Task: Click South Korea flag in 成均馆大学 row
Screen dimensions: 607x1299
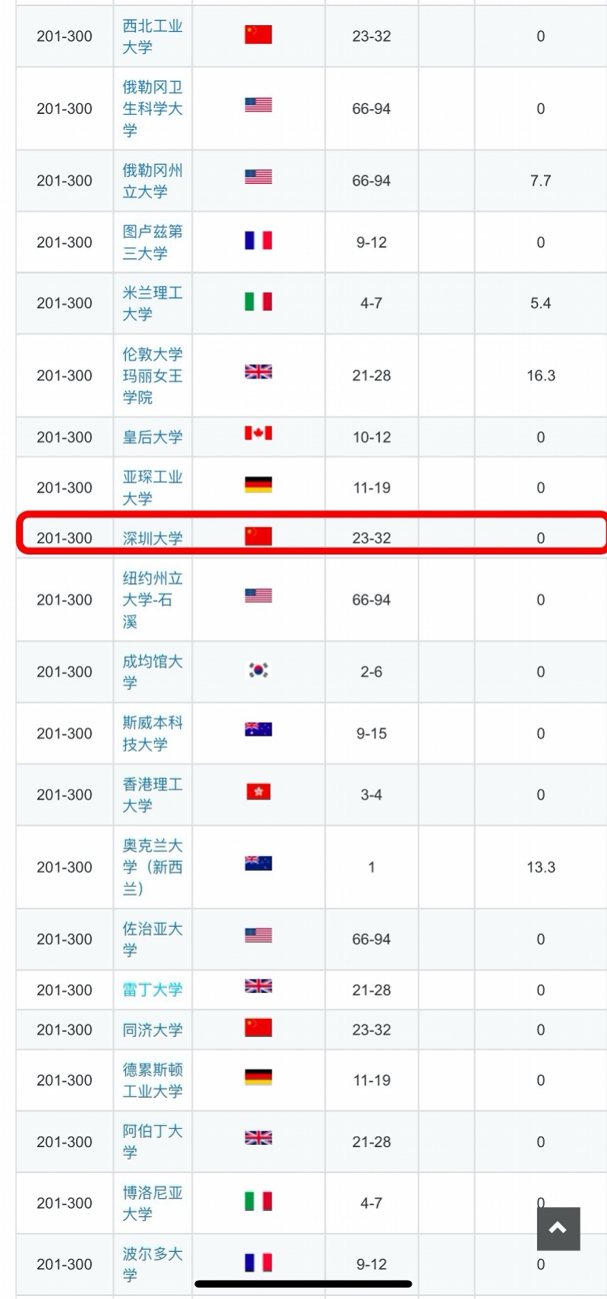Action: (258, 670)
